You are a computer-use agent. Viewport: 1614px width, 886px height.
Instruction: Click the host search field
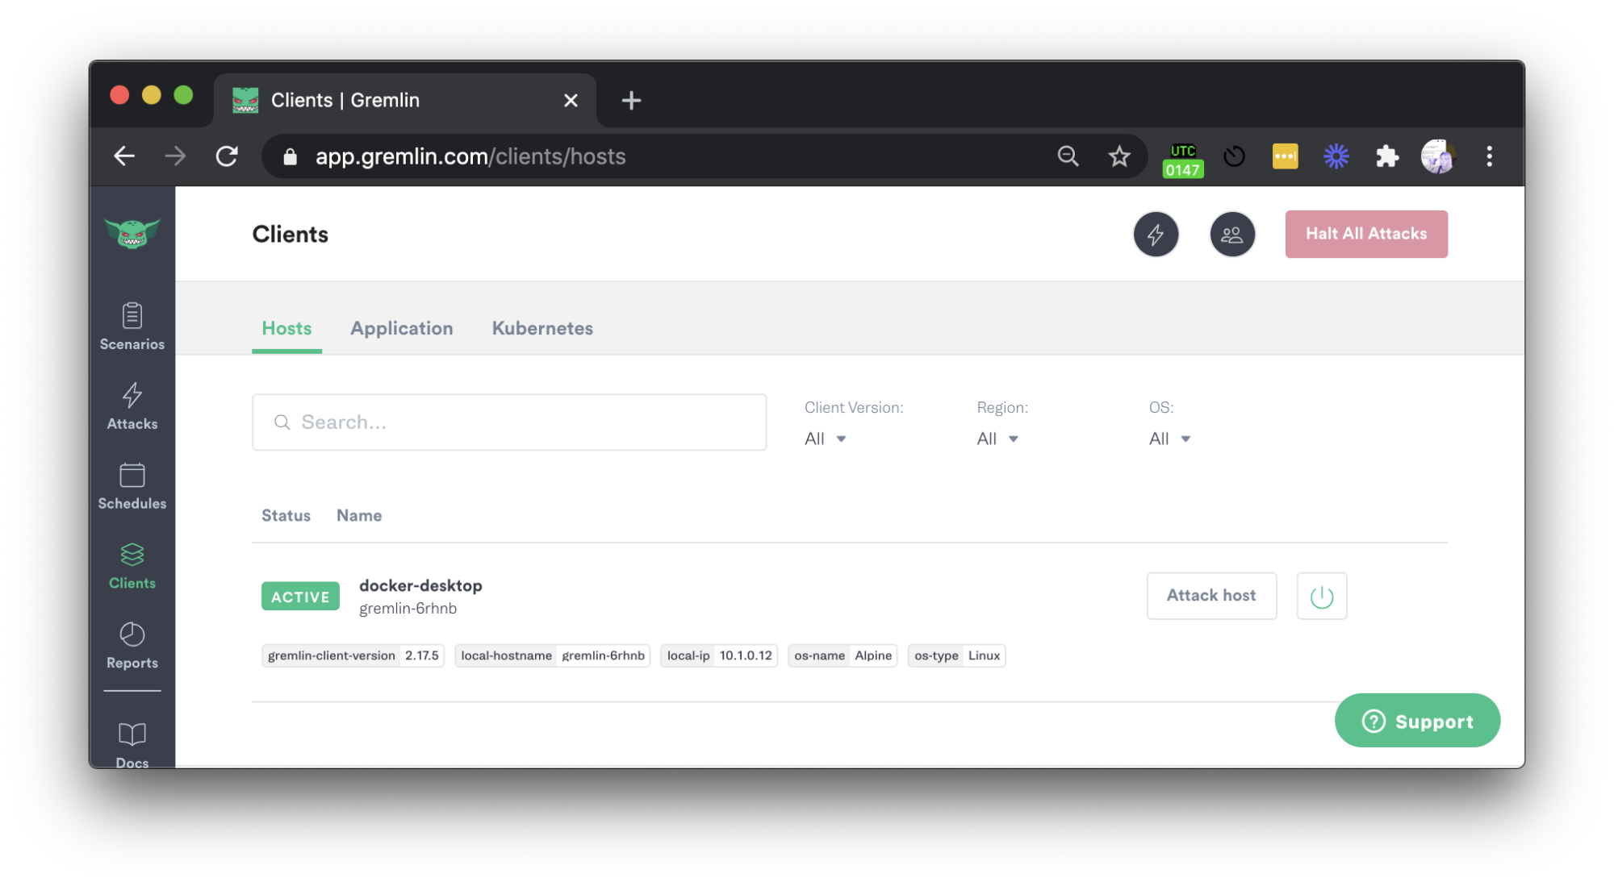[x=509, y=422]
